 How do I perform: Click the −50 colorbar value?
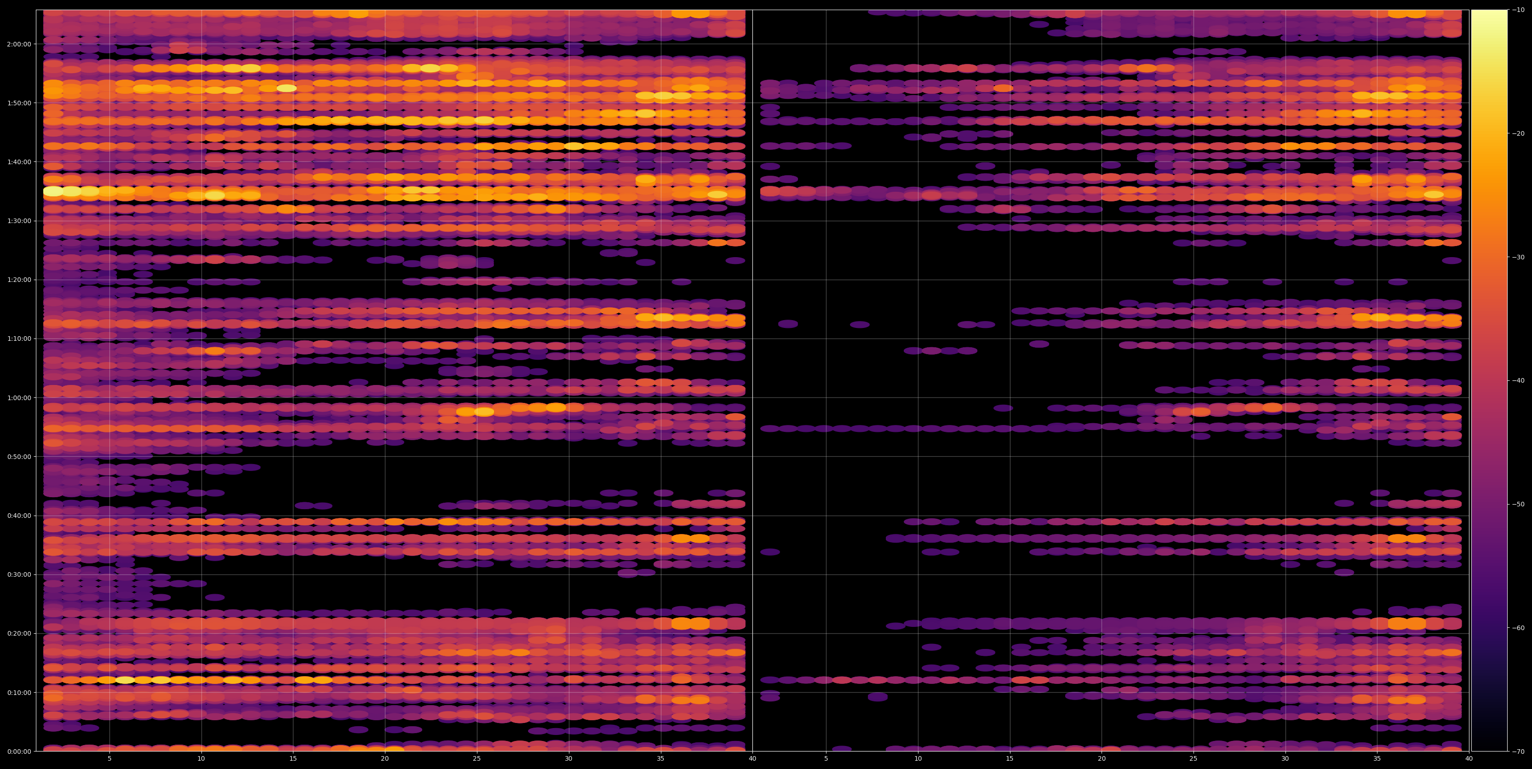[x=1518, y=505]
